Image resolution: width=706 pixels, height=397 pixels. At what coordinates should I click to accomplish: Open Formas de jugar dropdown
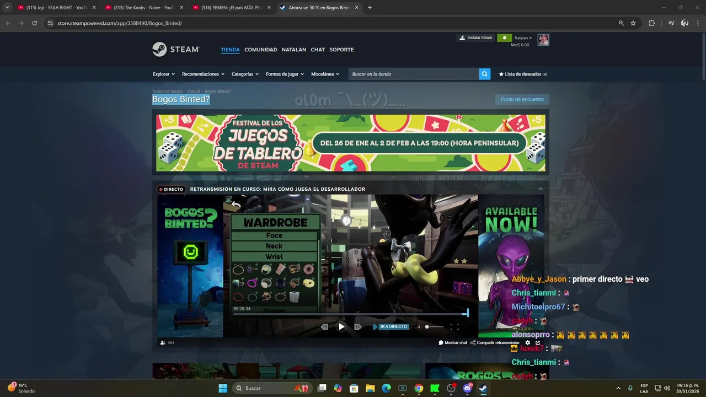coord(285,74)
